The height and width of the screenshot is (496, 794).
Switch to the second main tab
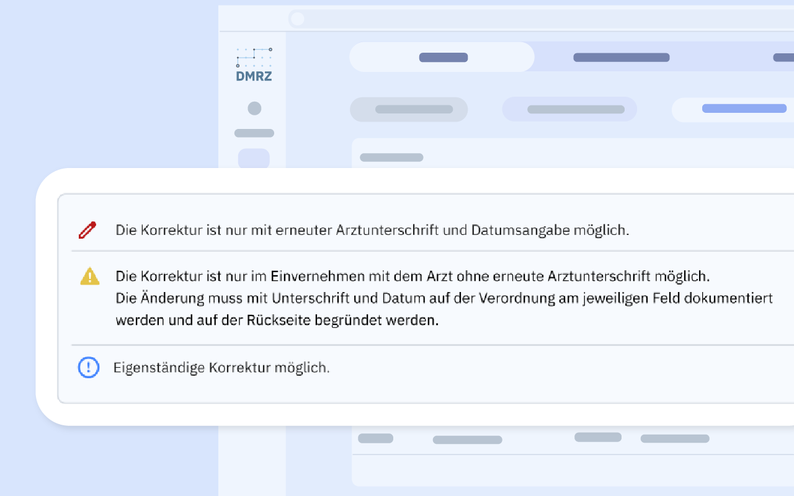(x=621, y=58)
